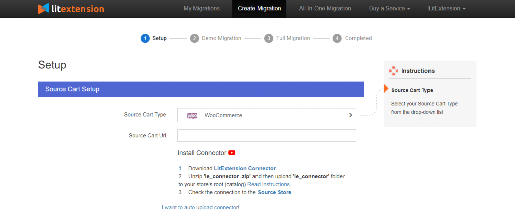Click the WooCommerce logo icon

(x=192, y=116)
